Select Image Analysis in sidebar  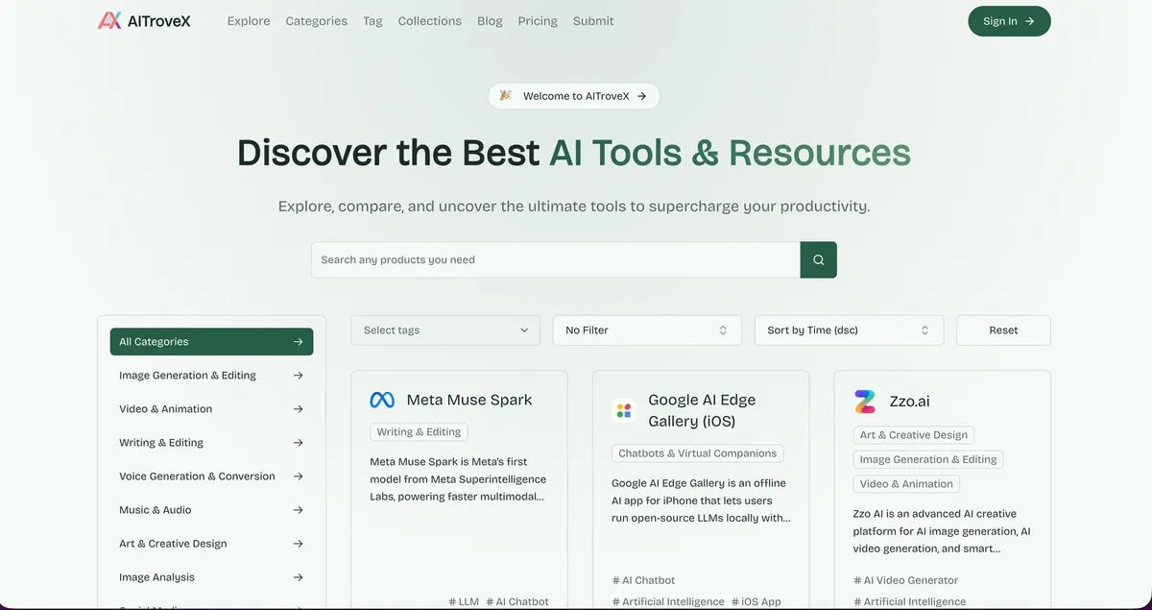click(x=211, y=577)
